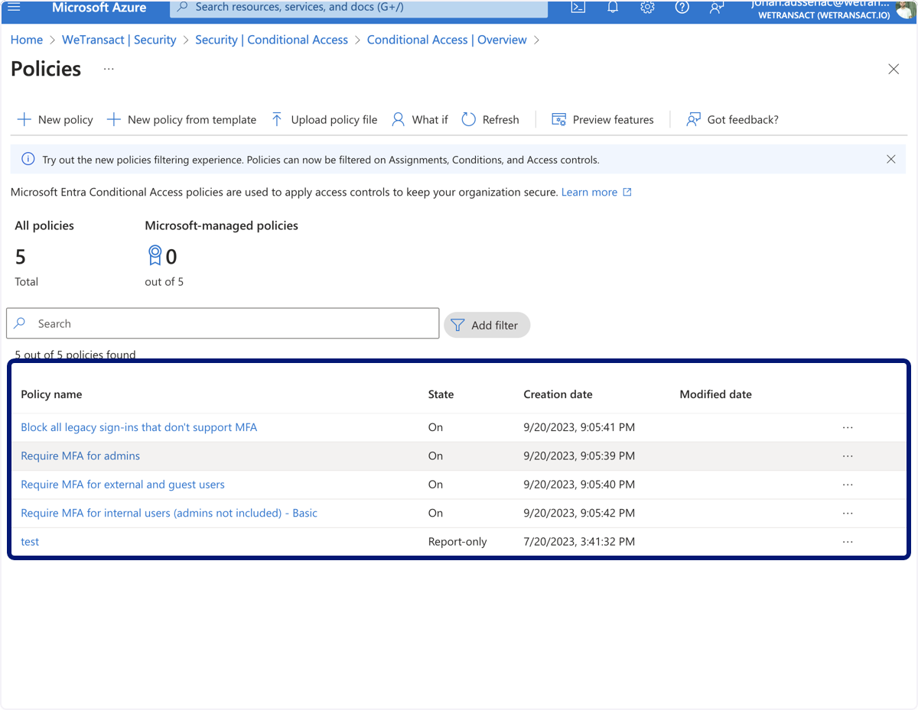The width and height of the screenshot is (918, 710).
Task: Open more options for external and guest users policy
Action: coord(848,485)
